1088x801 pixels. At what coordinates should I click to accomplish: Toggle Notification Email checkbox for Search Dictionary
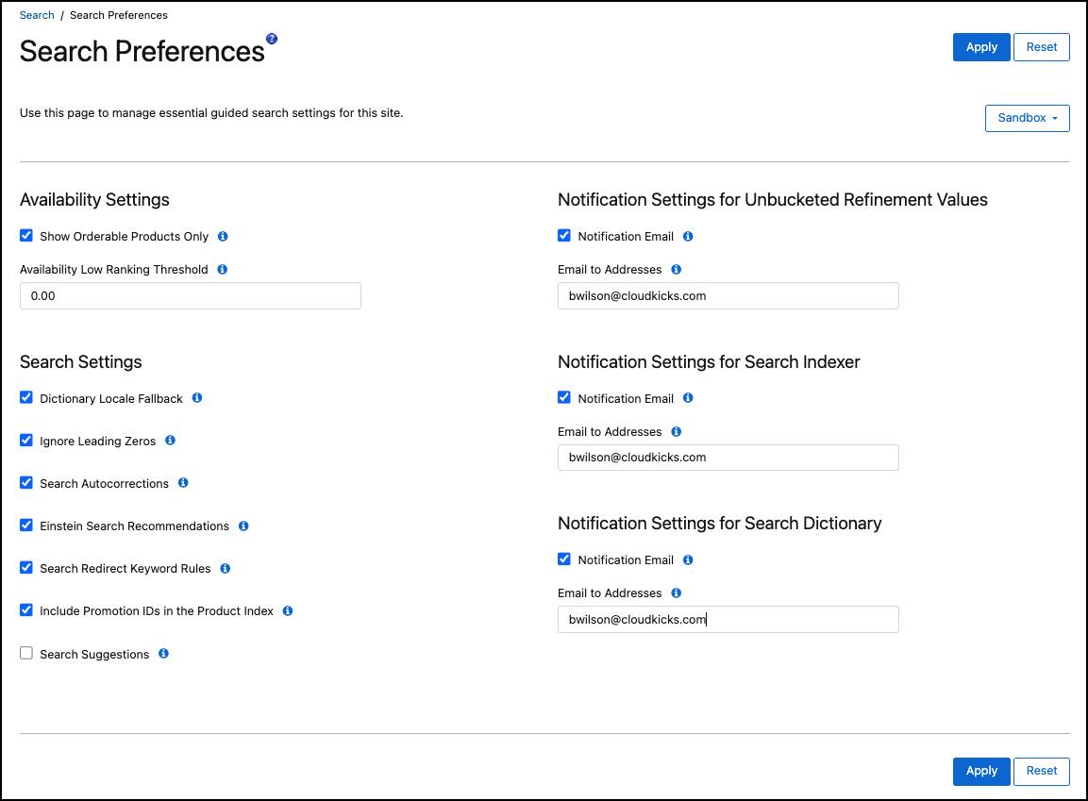click(564, 559)
